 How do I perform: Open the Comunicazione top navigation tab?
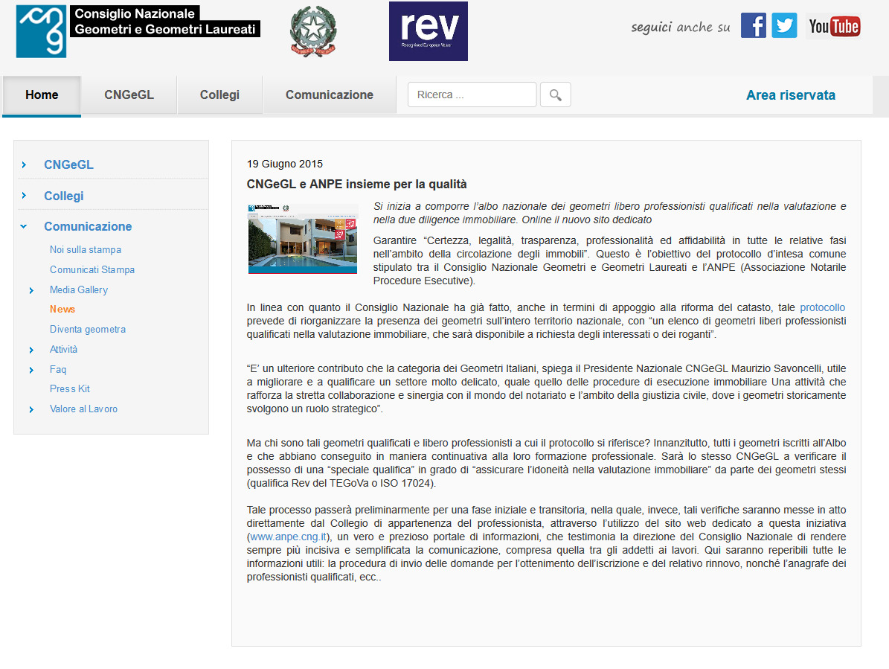pos(330,95)
